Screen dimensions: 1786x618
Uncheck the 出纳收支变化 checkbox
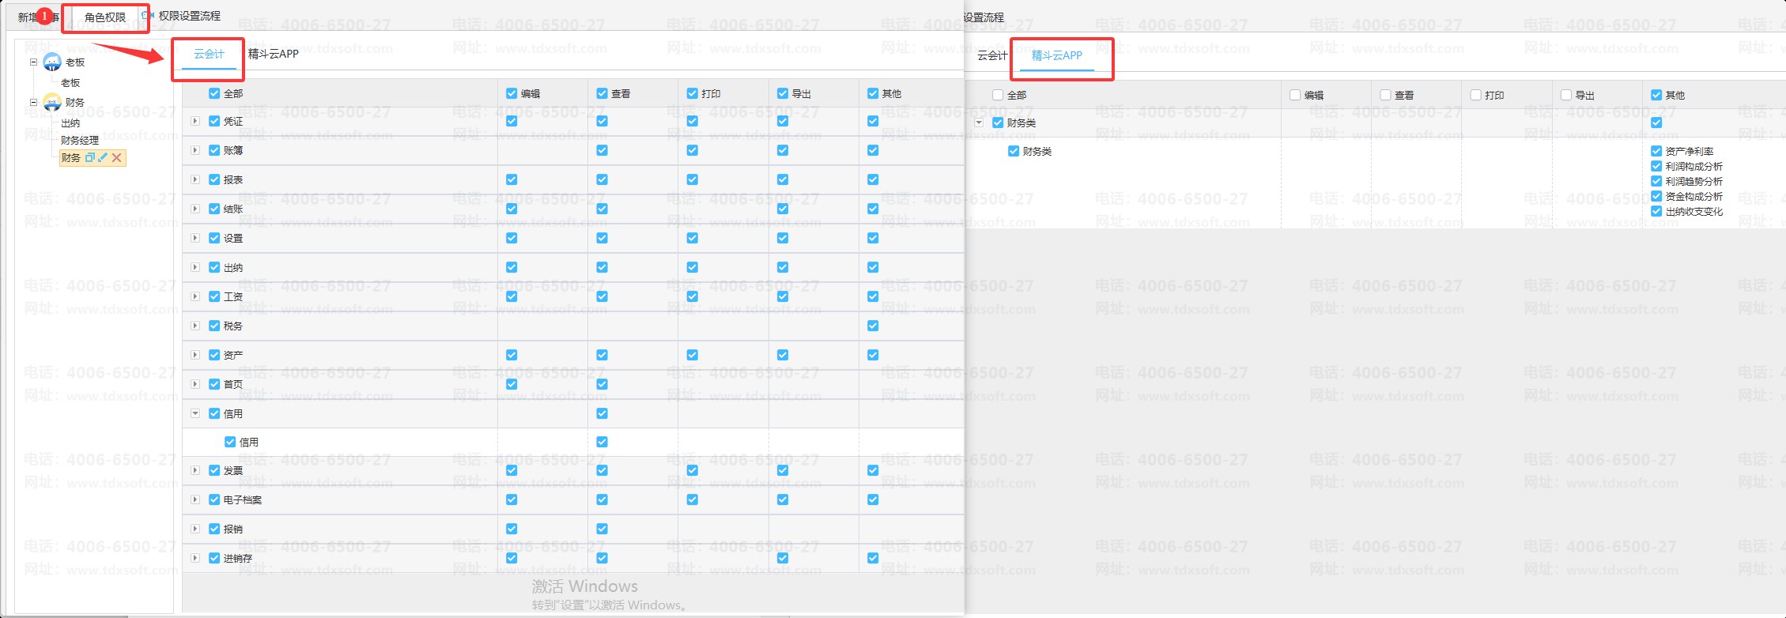tap(1656, 211)
